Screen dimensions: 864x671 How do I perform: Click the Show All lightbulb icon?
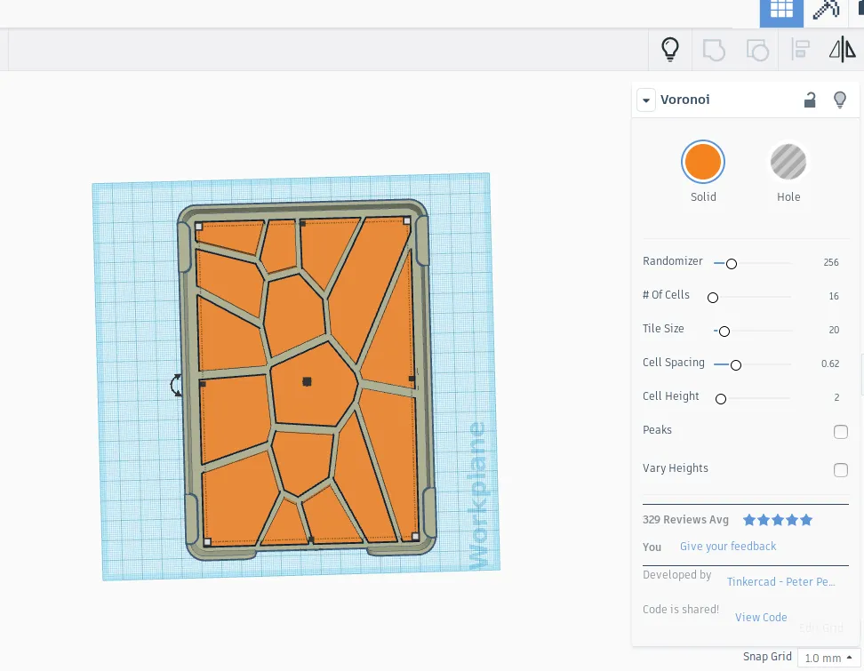(x=670, y=50)
